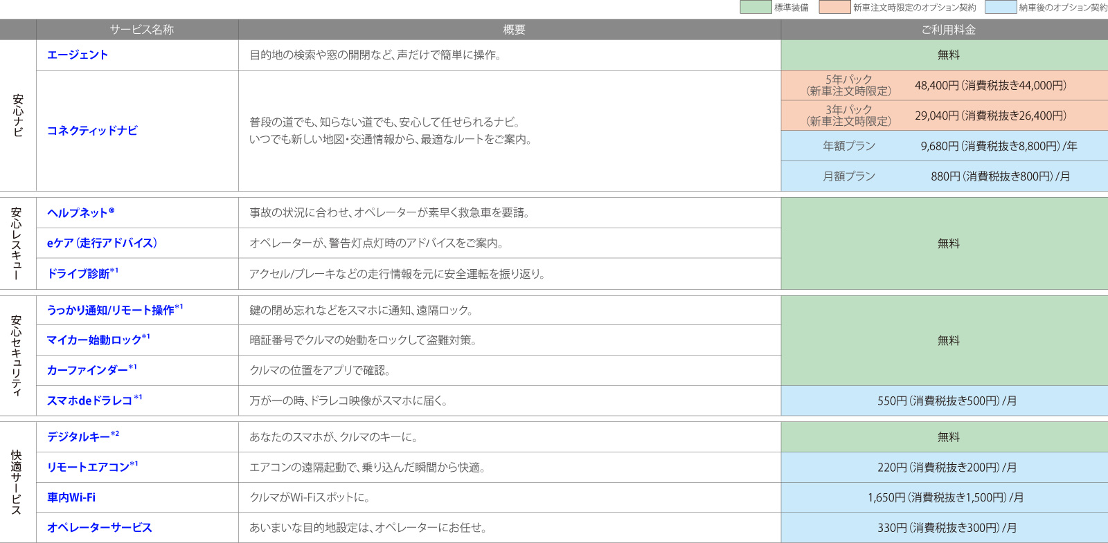Screen dimensions: 1108x543
Task: Click the コネクティッドナビ link
Action: click(92, 131)
